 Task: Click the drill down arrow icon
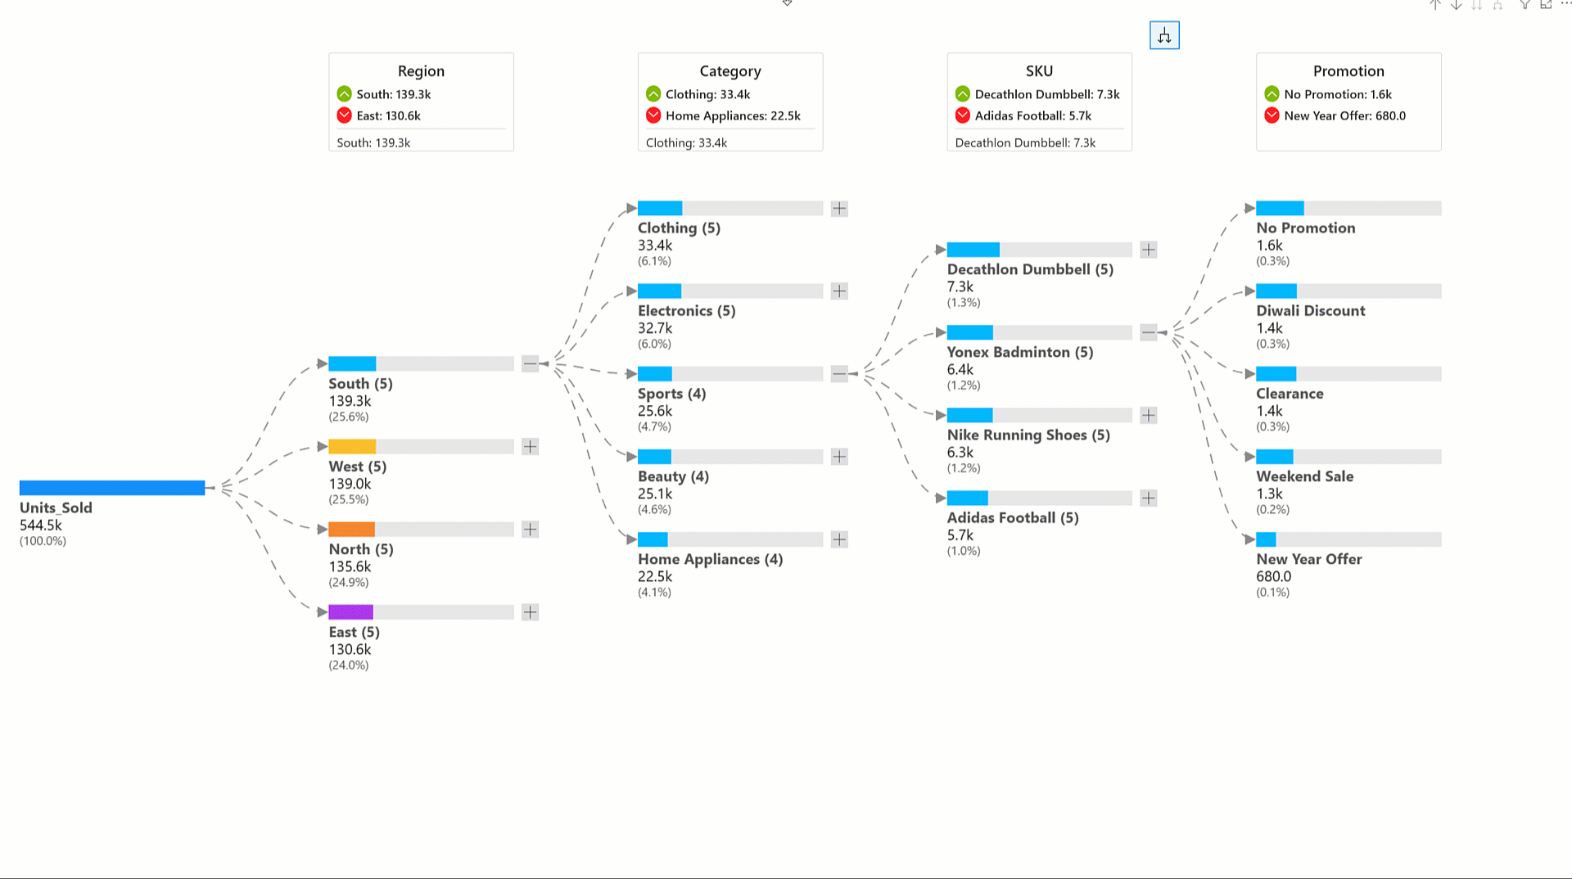coord(1456,5)
